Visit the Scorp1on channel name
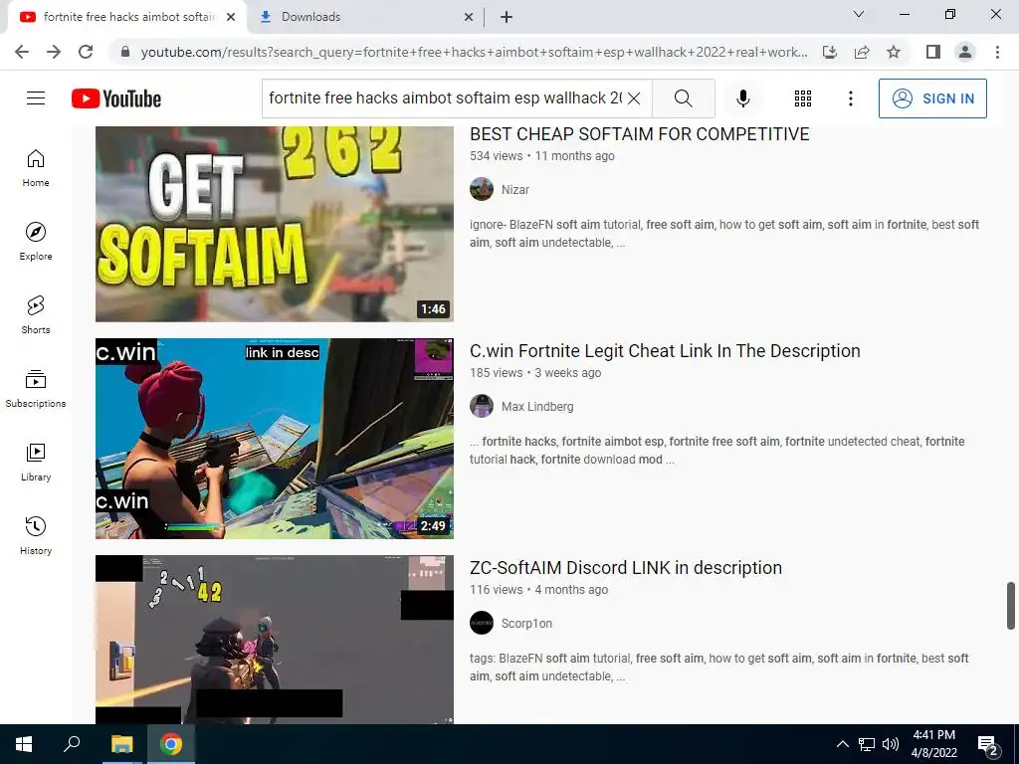 point(526,624)
